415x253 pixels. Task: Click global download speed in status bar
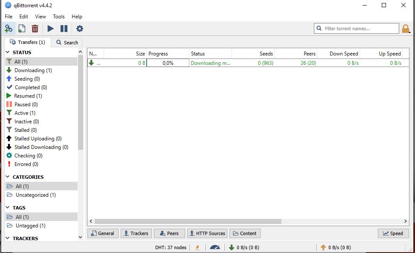244,247
